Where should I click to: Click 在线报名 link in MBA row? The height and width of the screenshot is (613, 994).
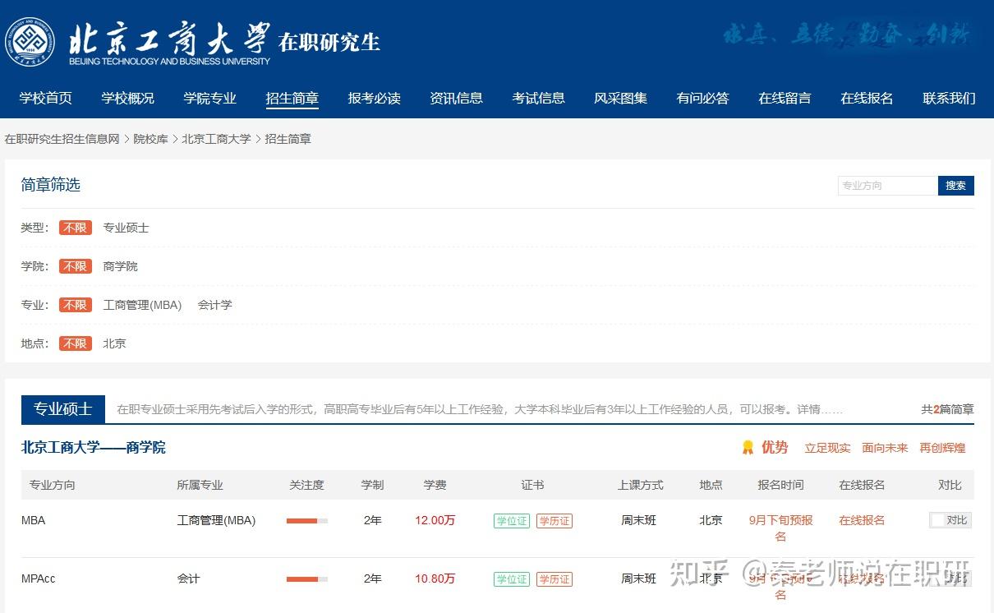(862, 521)
